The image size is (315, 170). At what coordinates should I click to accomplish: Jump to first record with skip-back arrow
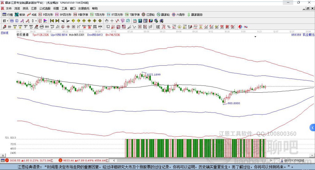52,21
